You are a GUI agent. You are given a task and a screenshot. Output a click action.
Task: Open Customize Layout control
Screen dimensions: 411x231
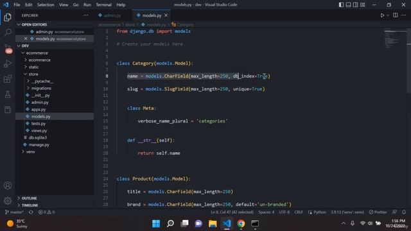(x=362, y=4)
